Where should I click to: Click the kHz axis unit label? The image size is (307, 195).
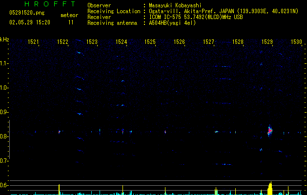pos(4,39)
